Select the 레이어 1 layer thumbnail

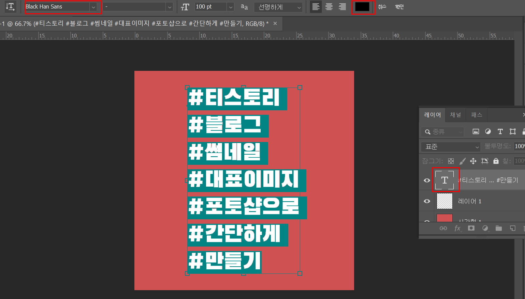pyautogui.click(x=444, y=201)
